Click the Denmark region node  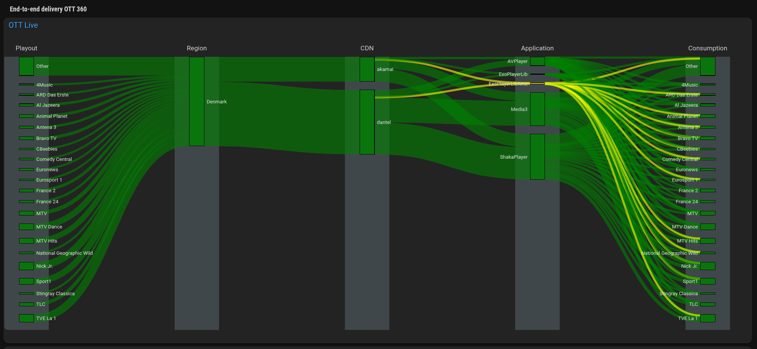click(x=196, y=101)
